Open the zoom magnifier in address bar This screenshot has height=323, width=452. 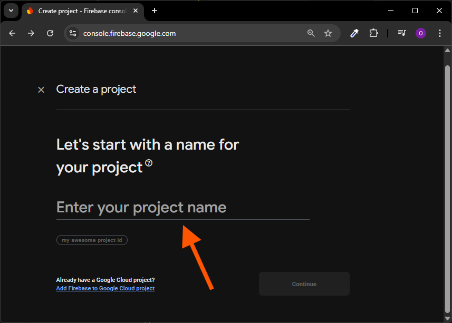pos(311,33)
